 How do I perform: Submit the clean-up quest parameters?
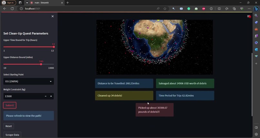(x=10, y=105)
